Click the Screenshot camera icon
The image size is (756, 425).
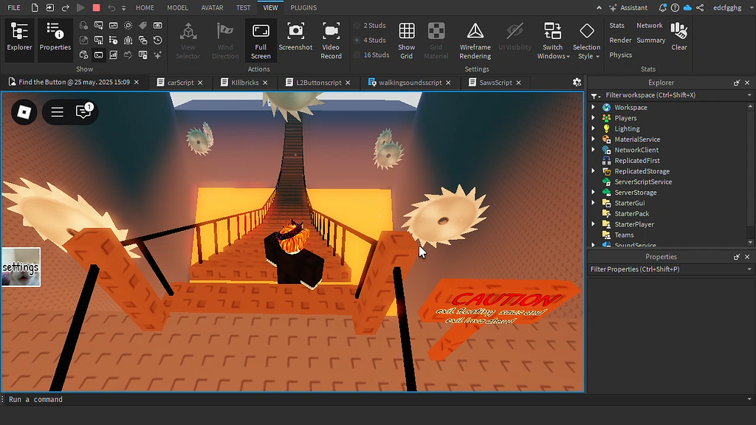(x=295, y=38)
